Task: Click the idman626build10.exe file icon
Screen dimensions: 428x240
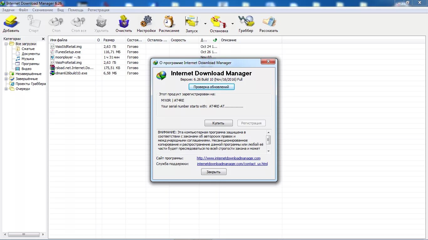Action: (x=52, y=73)
